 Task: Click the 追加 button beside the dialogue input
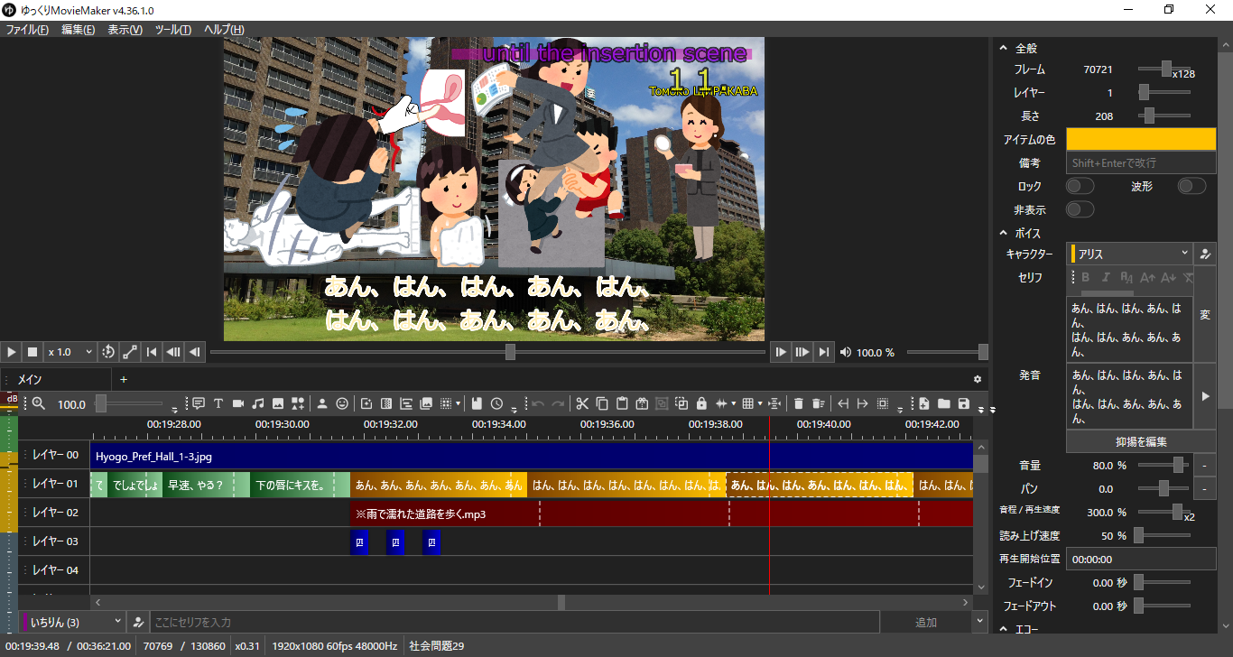(x=925, y=622)
